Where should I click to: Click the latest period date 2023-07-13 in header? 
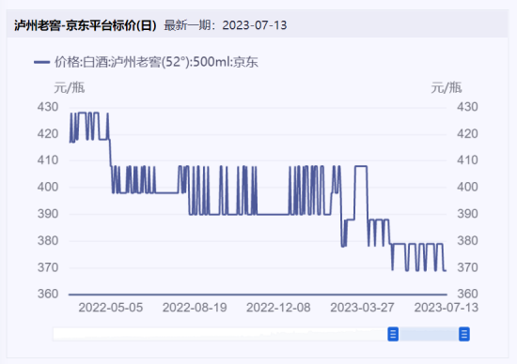(x=255, y=25)
